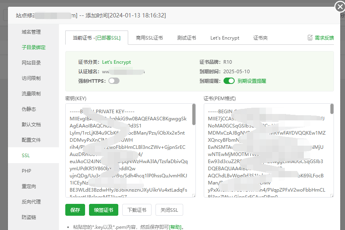This screenshot has width=345, height=230.
Task: Open 域名管理 in the sidebar
Action: point(31,32)
